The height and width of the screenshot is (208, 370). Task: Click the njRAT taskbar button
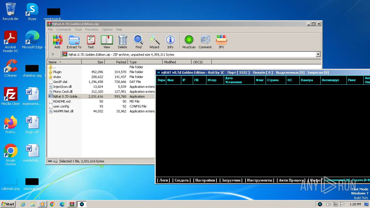pos(82,204)
